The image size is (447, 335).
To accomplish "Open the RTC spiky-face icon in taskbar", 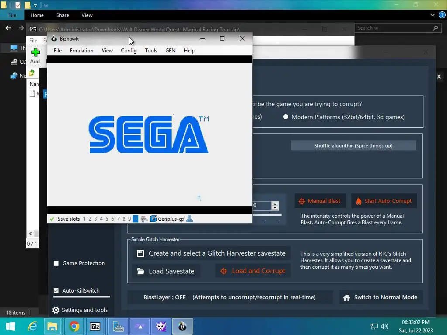I will click(x=161, y=326).
